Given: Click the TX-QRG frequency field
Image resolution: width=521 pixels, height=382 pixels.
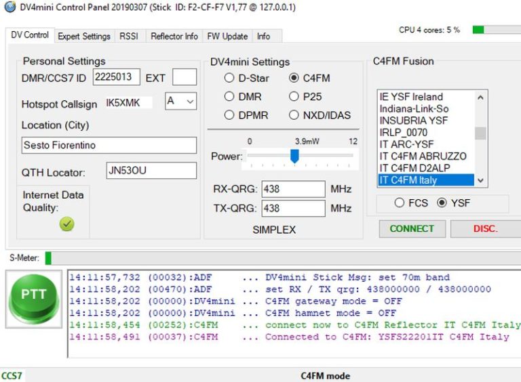Looking at the screenshot, I should coord(293,208).
